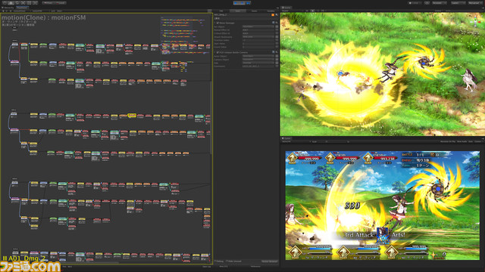This screenshot has height=272, width=485.
Task: Select the highlighted yellow state node
Action: (132, 116)
